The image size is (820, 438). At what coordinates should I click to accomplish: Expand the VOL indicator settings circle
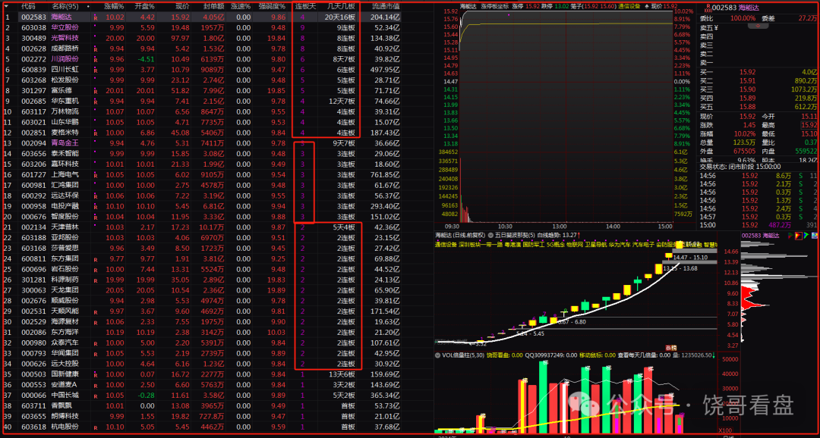point(438,355)
